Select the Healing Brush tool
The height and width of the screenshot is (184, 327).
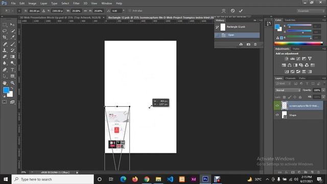click(x=5, y=44)
